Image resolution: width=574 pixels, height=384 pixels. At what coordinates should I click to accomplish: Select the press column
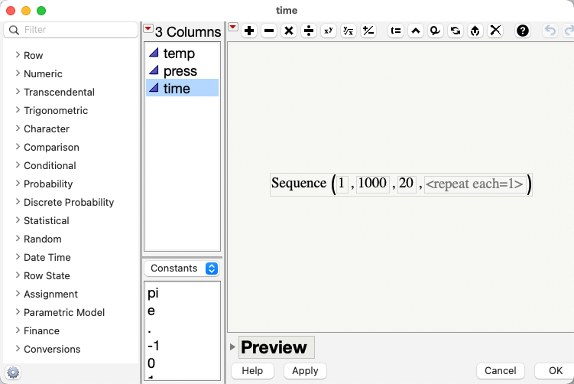click(180, 71)
